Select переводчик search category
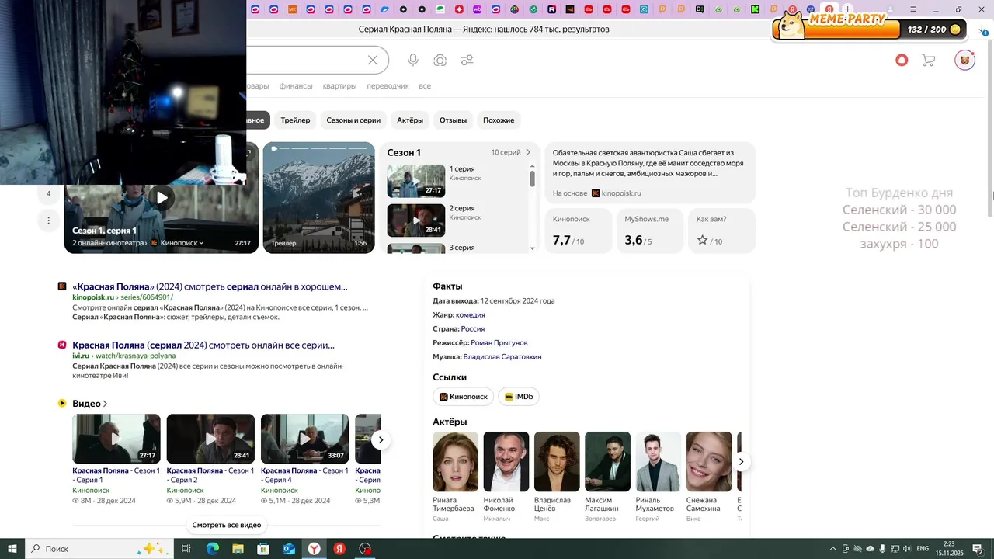The image size is (994, 559). (388, 86)
